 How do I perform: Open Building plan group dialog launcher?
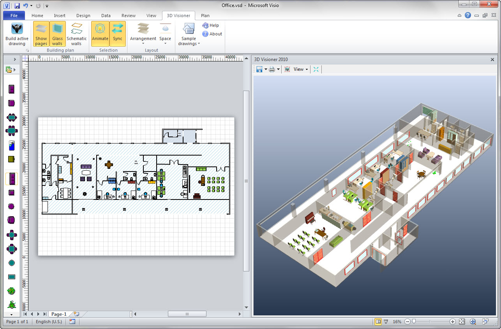tap(27, 51)
